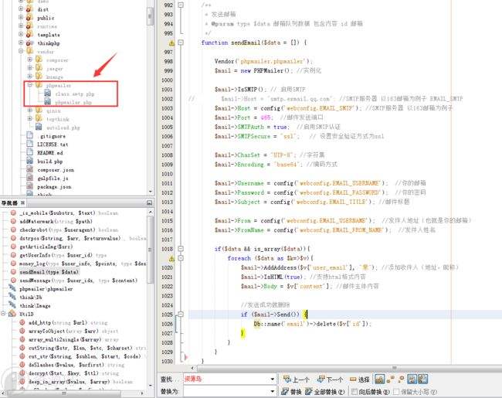Viewport: 502px width, 398px height.
Task: Toggle the Regular Expression icon in find bar
Action: 401,379
